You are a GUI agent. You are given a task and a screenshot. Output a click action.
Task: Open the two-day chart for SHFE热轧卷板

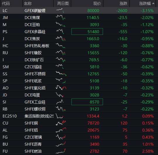[61, 46]
